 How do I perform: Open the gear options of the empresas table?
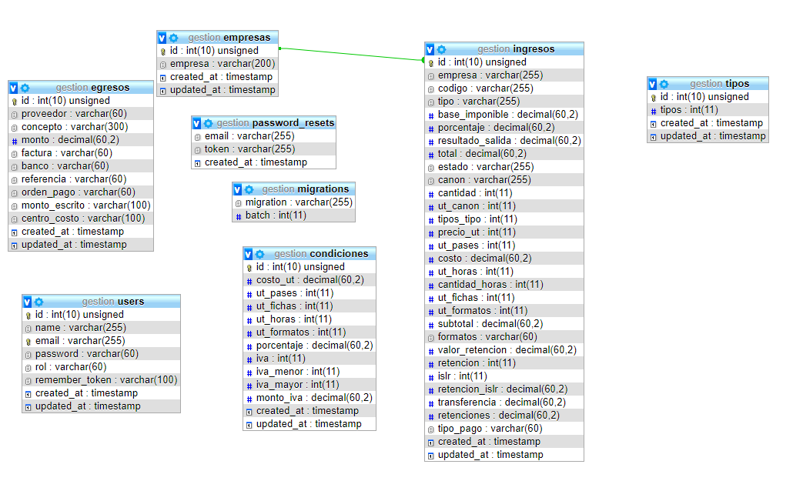click(174, 38)
